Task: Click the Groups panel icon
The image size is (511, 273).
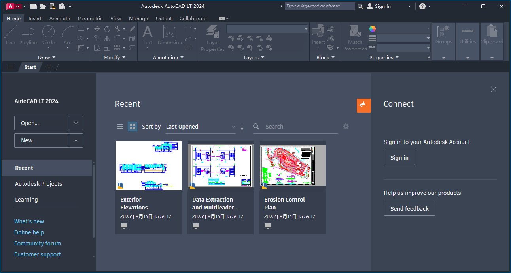Action: coord(443,36)
